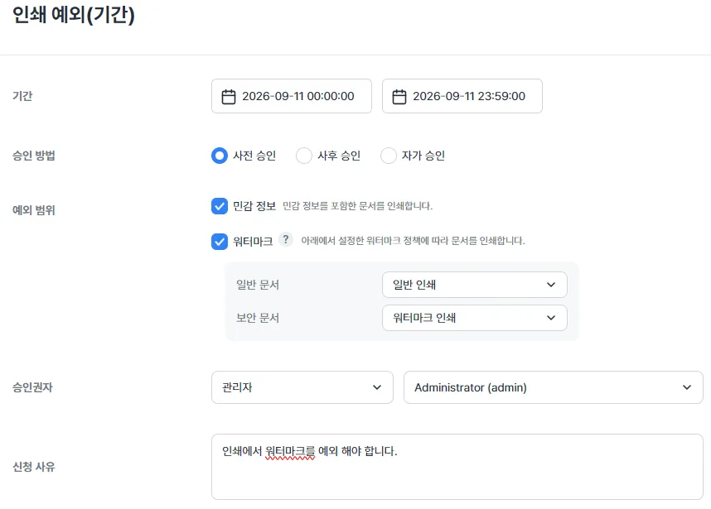Open the 보안 문서 print type dropdown
Screen dimensions: 711x509
pyautogui.click(x=474, y=318)
